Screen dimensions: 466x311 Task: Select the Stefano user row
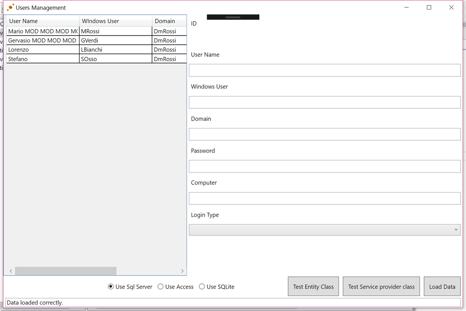[x=43, y=59]
